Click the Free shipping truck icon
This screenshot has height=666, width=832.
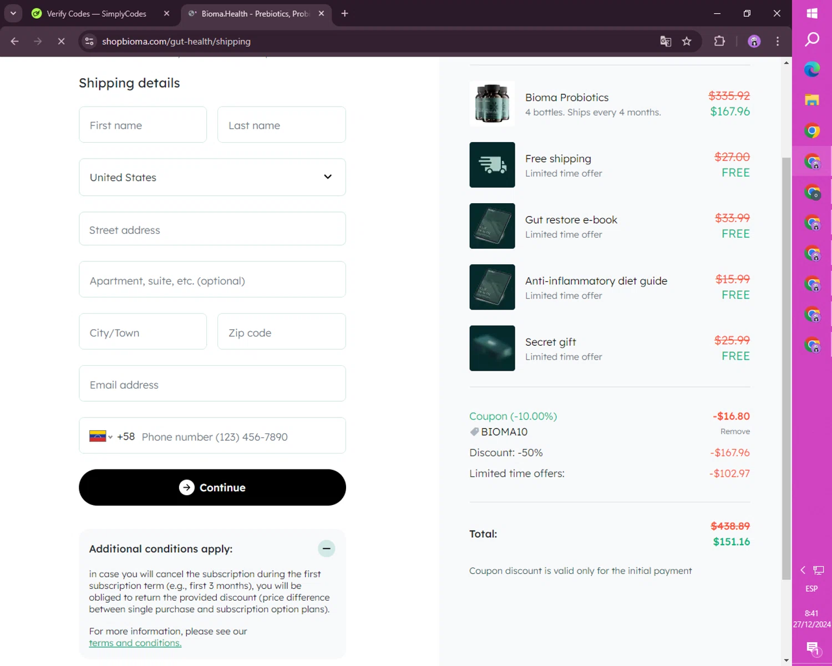pyautogui.click(x=492, y=165)
